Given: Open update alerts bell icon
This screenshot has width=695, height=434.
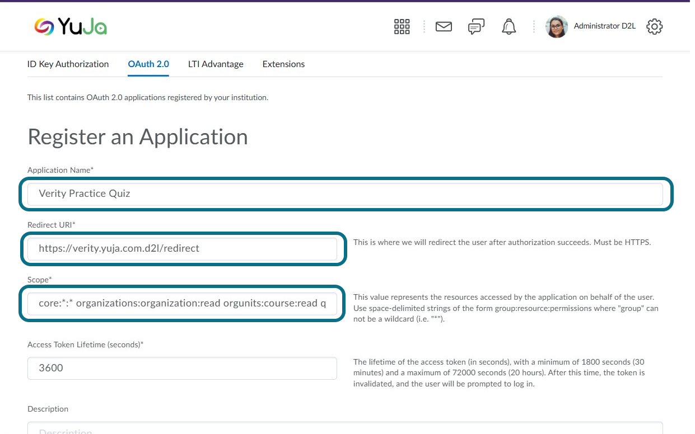Looking at the screenshot, I should pyautogui.click(x=509, y=26).
